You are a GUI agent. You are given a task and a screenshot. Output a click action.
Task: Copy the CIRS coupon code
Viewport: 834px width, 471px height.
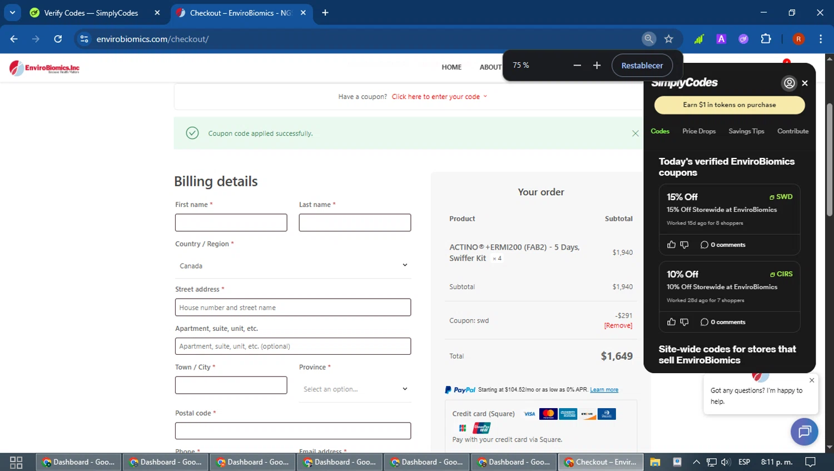pyautogui.click(x=781, y=274)
